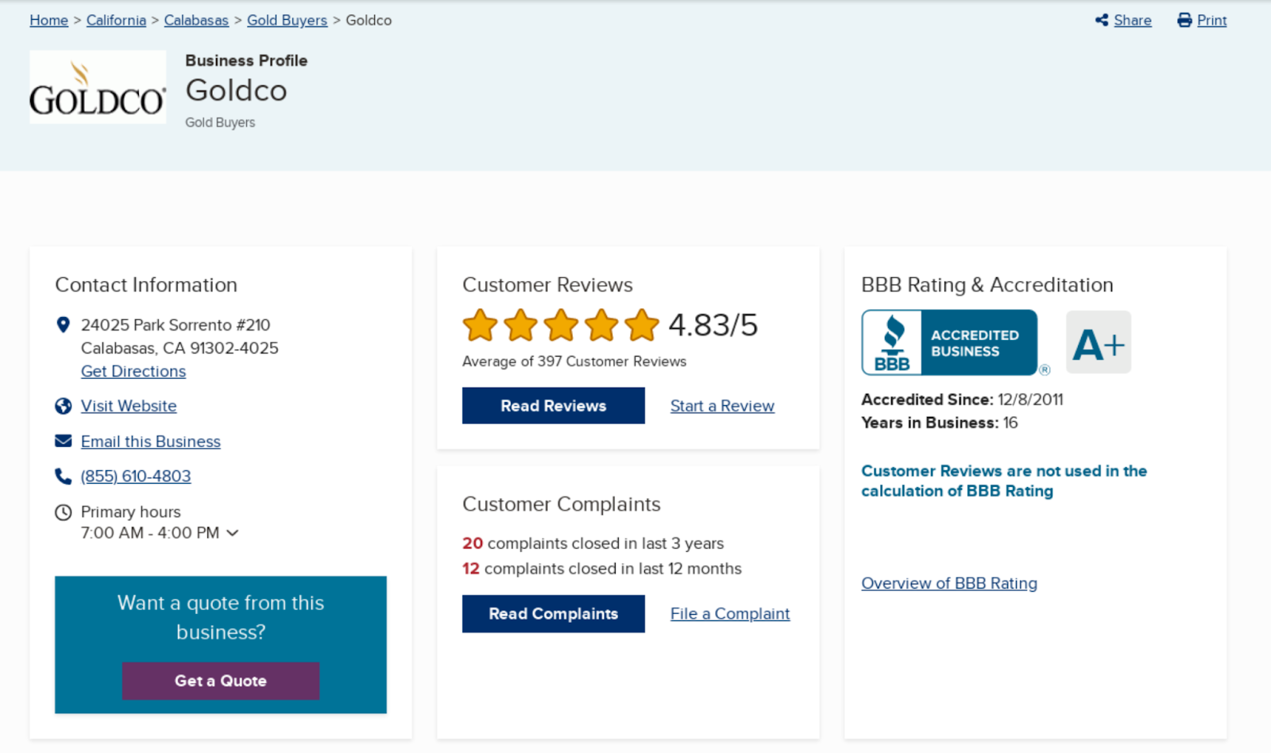1271x753 pixels.
Task: Open the Gold Buyers breadcrumb link
Action: (287, 21)
